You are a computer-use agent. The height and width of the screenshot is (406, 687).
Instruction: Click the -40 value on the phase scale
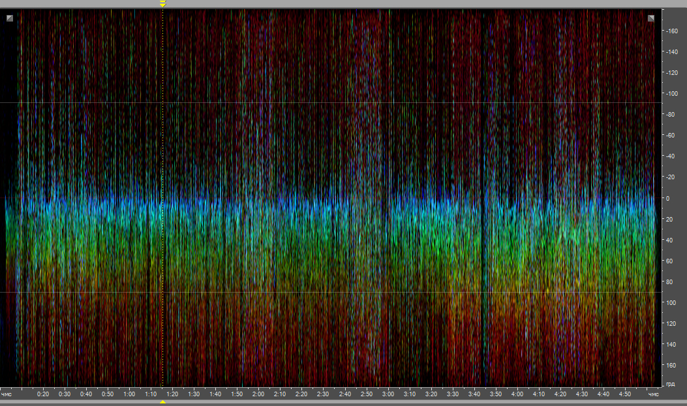coord(670,156)
